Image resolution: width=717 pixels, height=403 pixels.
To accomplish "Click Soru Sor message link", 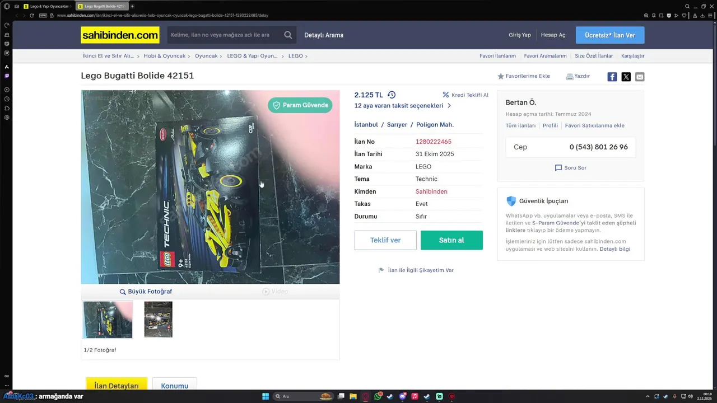I will coord(570,168).
